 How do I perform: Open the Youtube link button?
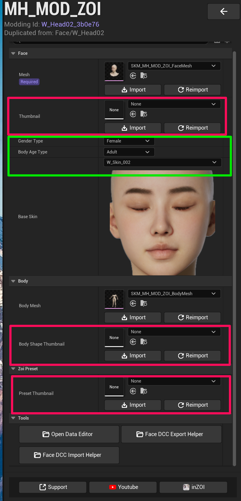(x=123, y=487)
